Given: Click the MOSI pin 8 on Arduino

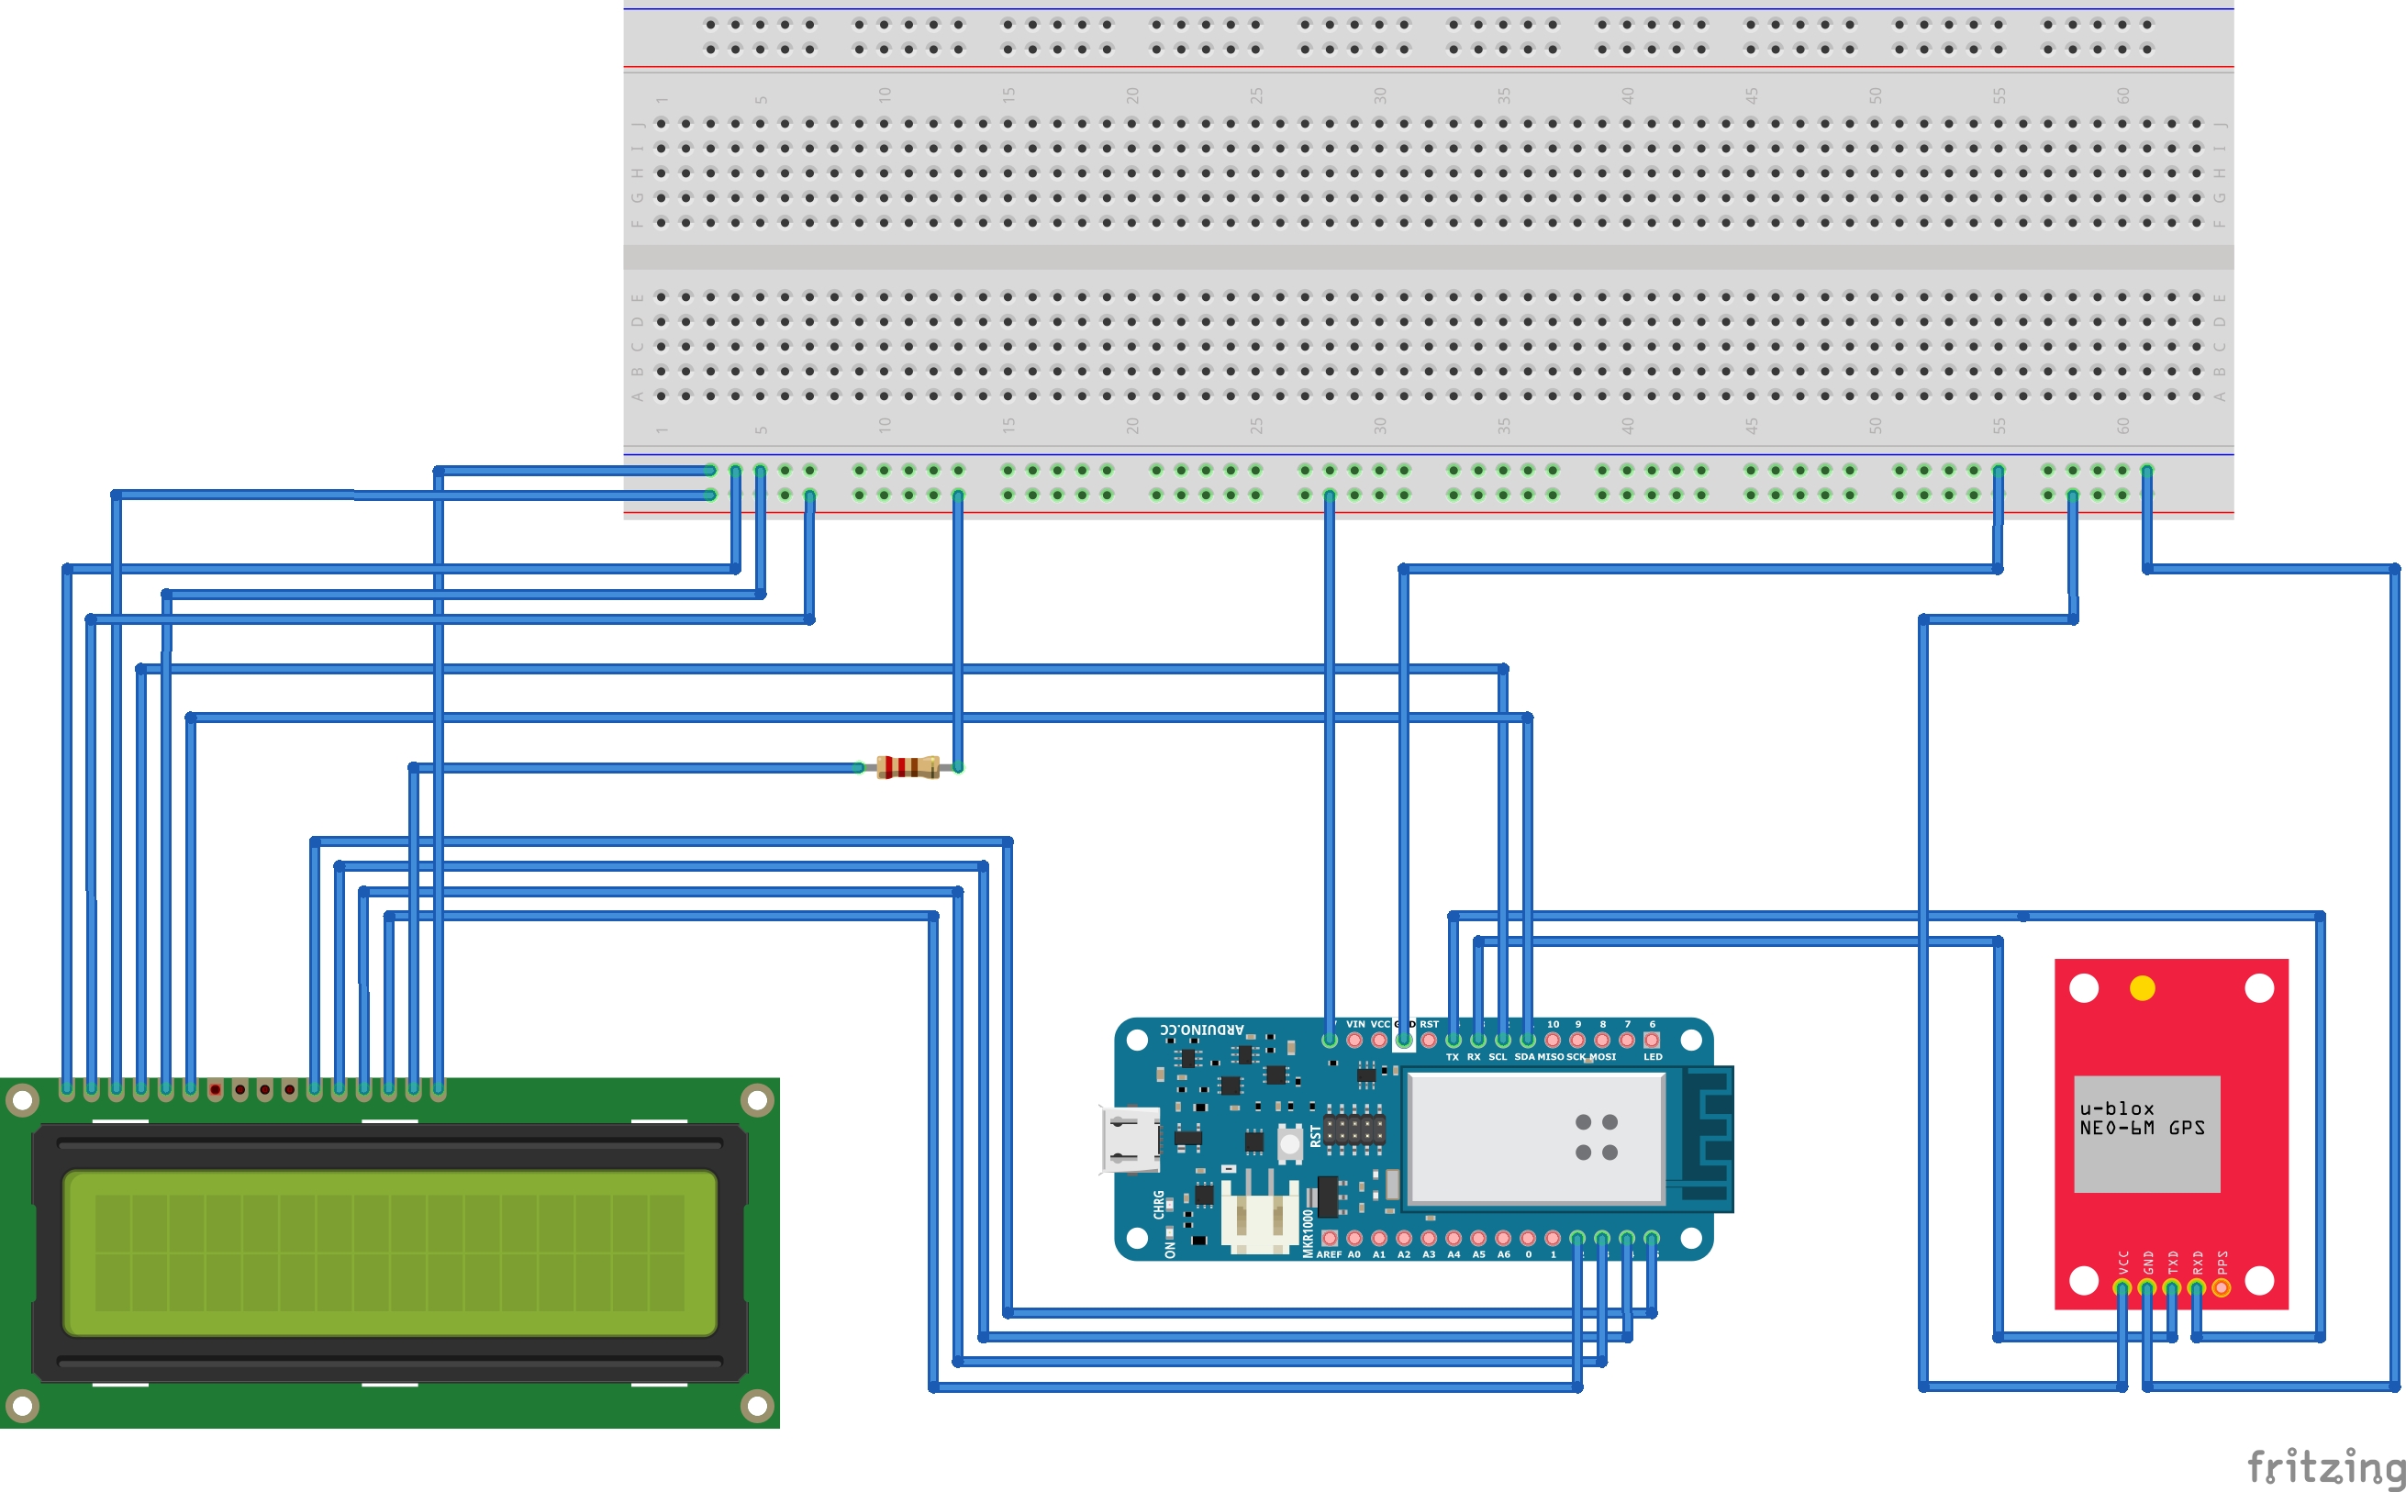Looking at the screenshot, I should tap(1601, 1039).
